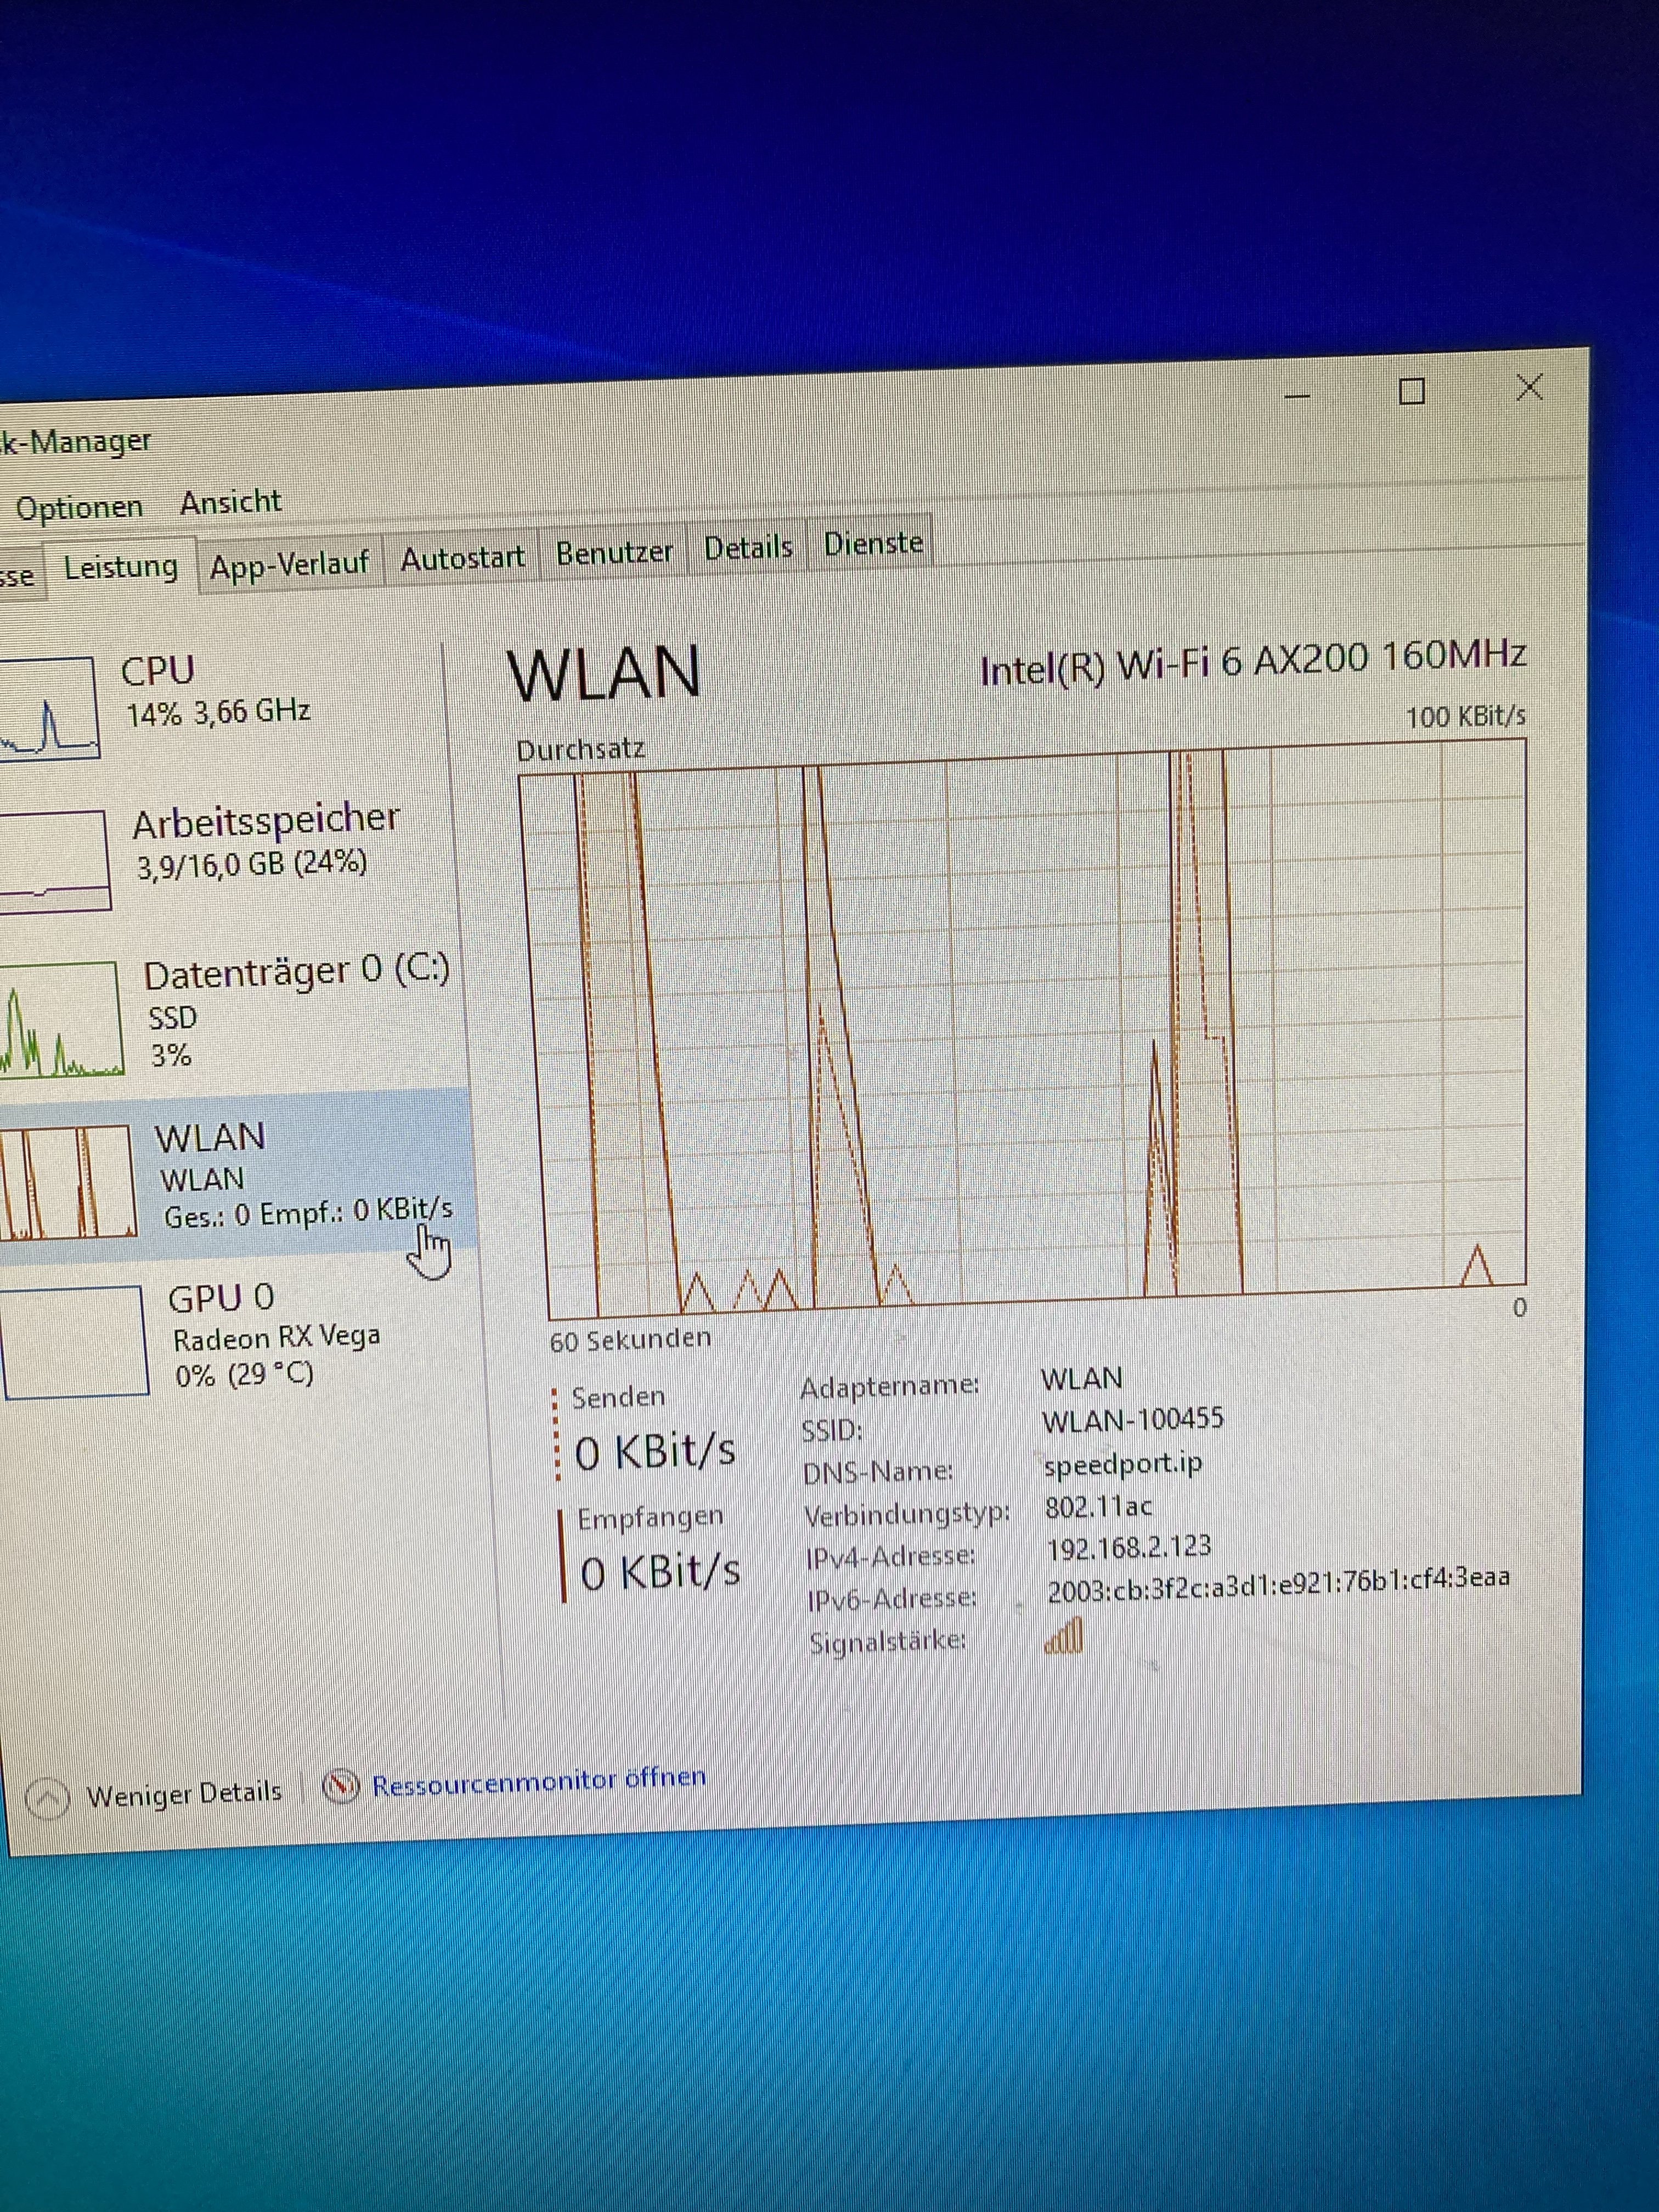
Task: Click the Signalstärke signal bars icon
Action: click(x=1063, y=1637)
